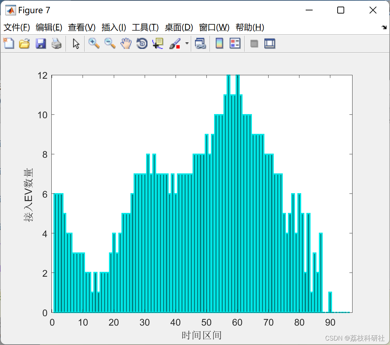Open the 查看(V) menu
This screenshot has width=390, height=345.
coord(82,27)
